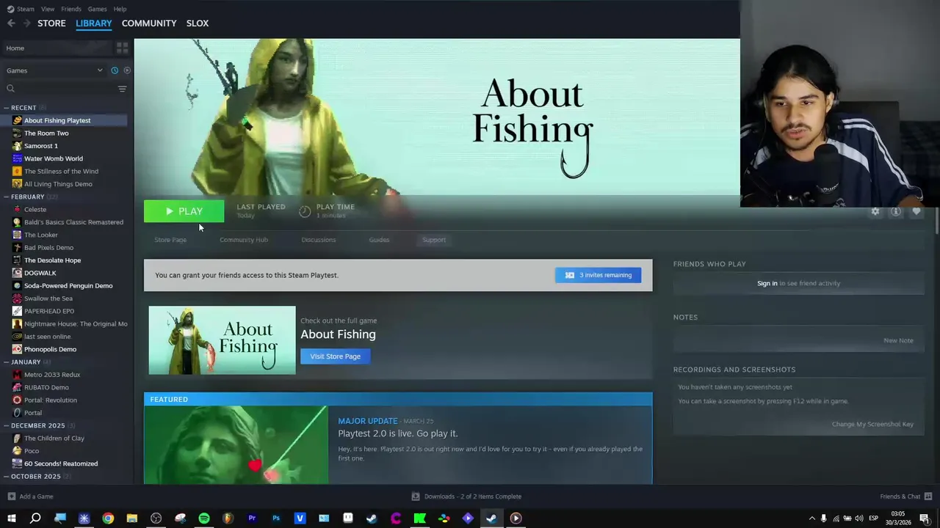Select 60 Seconds! Reatomized in library

(61, 463)
